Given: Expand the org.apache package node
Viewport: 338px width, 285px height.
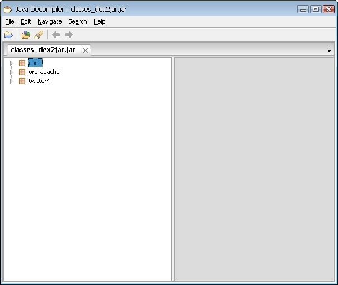Looking at the screenshot, I should [x=11, y=72].
